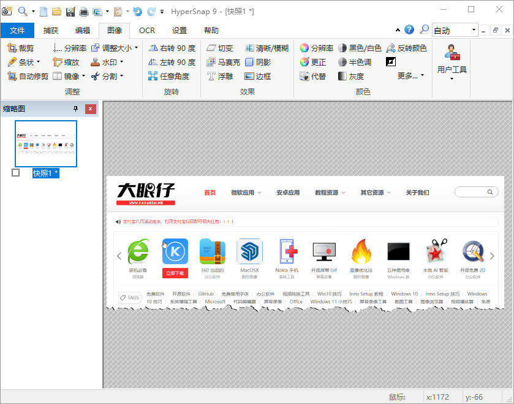Select the 快照1 thumbnail preview
514x404 pixels.
[x=46, y=143]
